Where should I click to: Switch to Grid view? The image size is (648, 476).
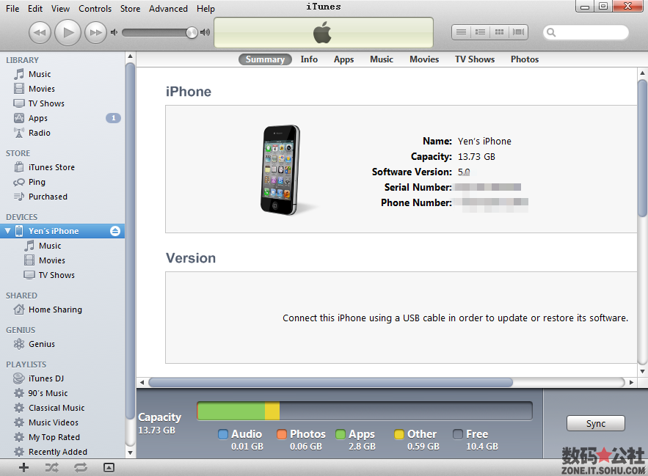coord(500,32)
